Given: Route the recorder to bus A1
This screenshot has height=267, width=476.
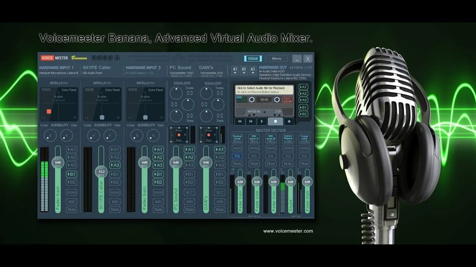Looking at the screenshot, I should 303,87.
